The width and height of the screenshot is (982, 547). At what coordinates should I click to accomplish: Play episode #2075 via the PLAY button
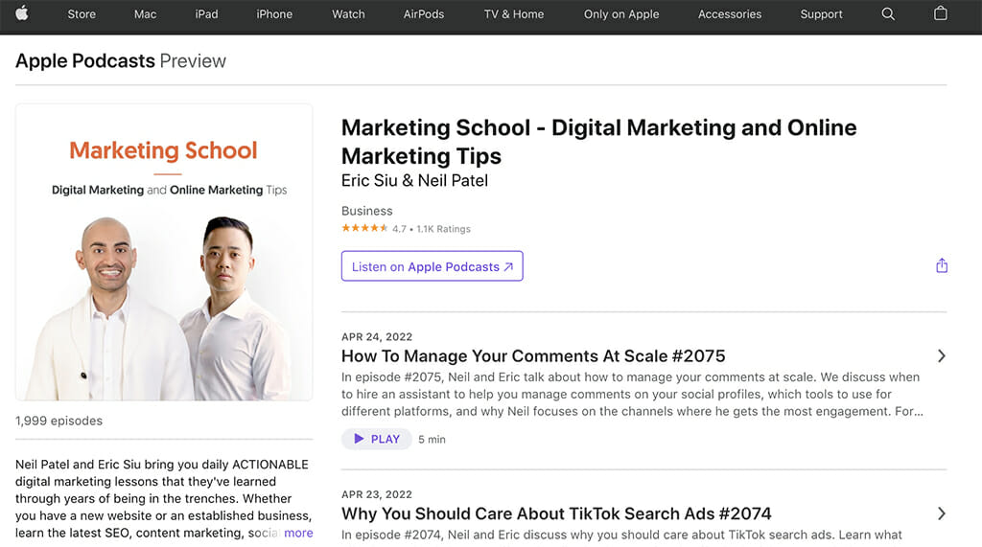click(376, 439)
